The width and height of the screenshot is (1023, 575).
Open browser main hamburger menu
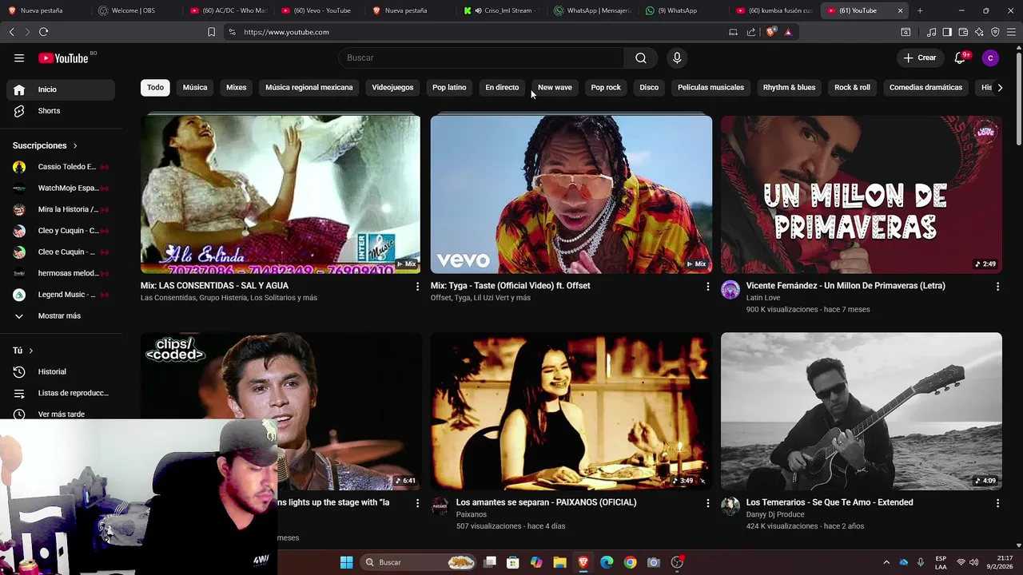click(x=1011, y=32)
